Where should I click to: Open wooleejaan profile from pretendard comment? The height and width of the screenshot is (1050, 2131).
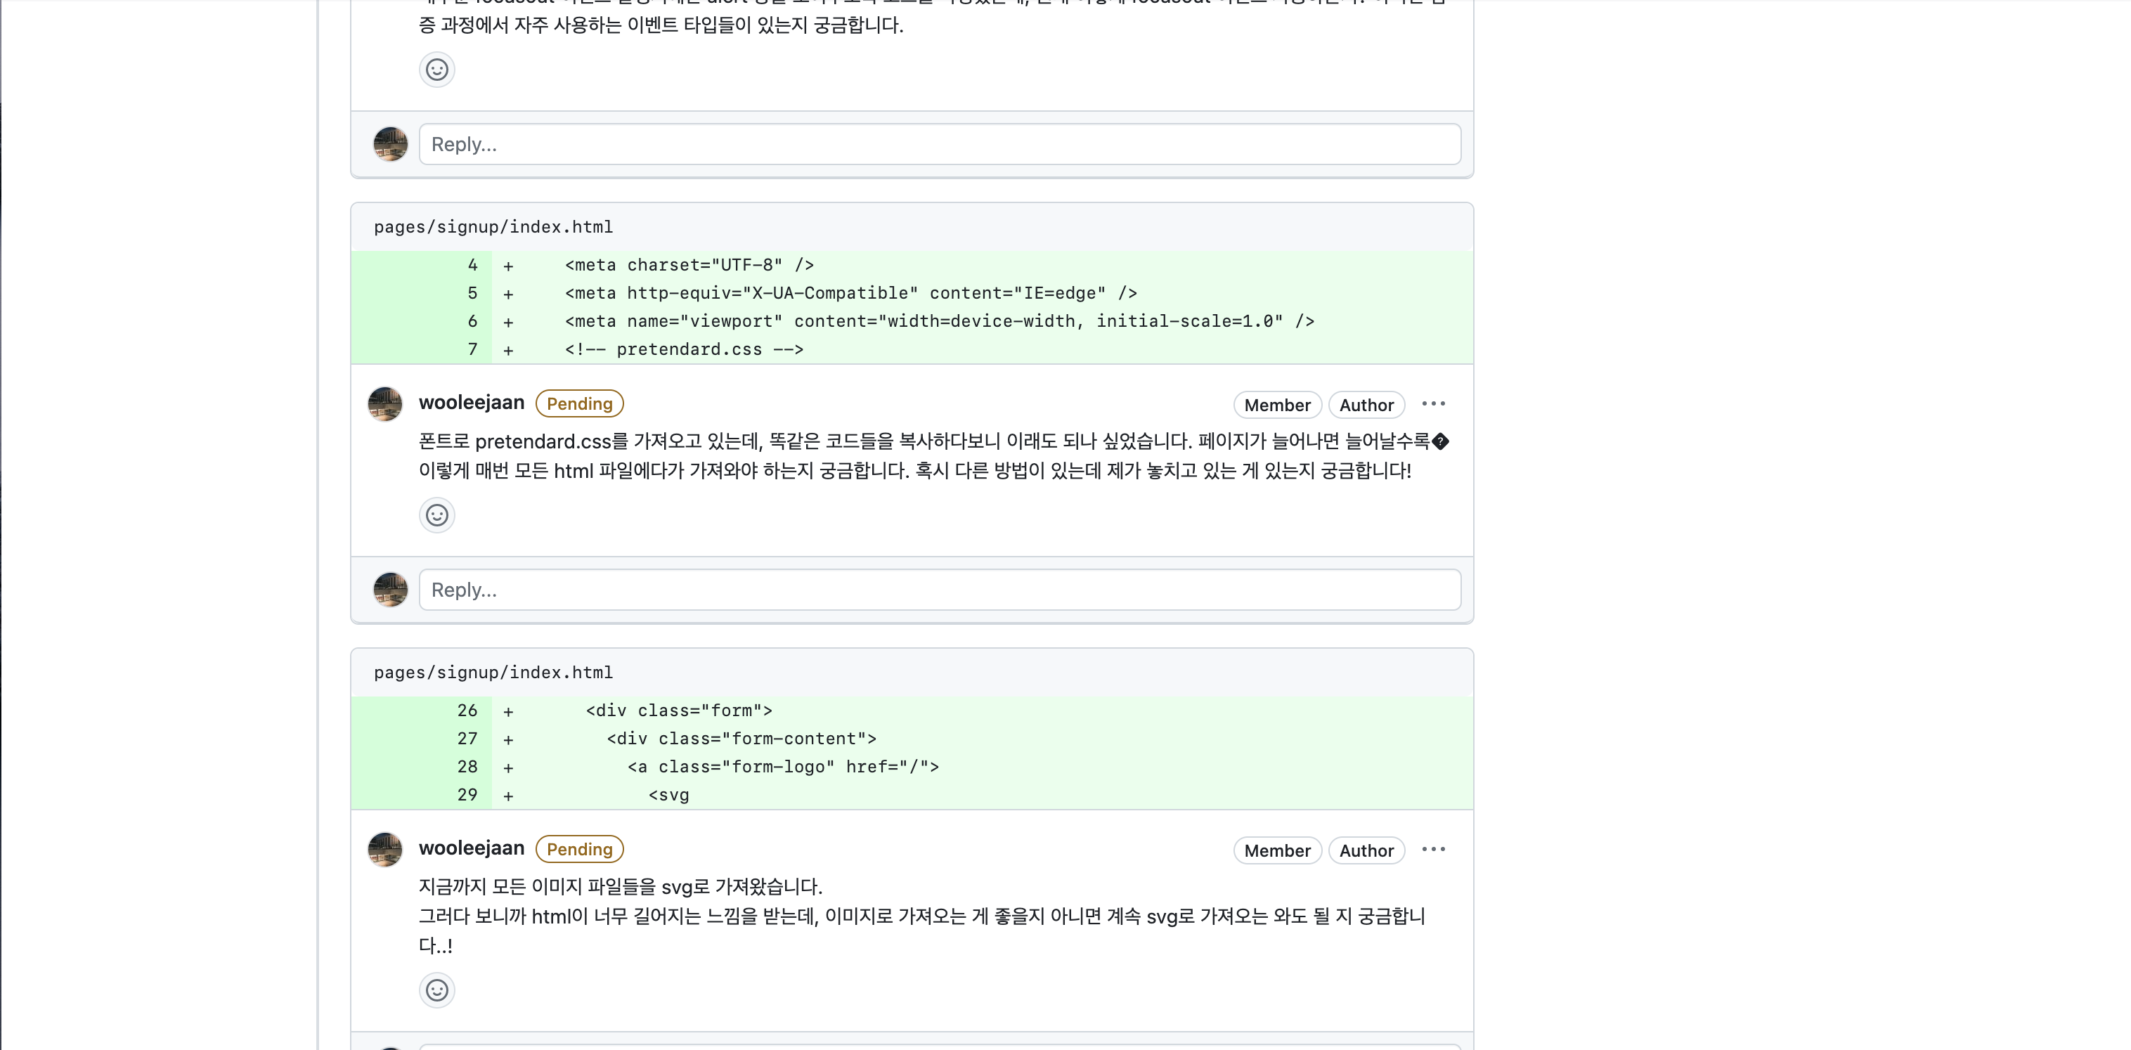coord(471,403)
